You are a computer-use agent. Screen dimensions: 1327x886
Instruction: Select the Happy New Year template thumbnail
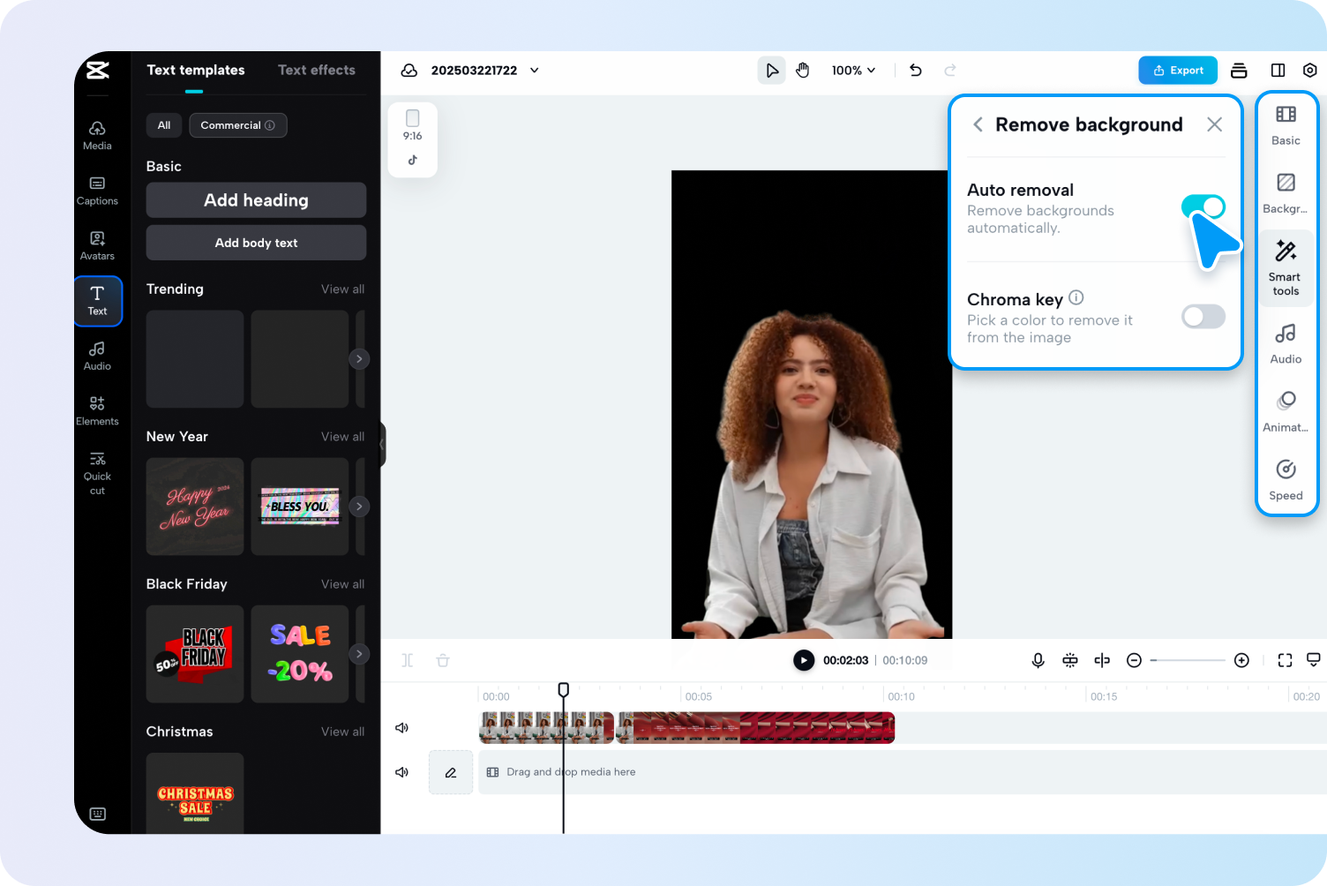pos(195,507)
